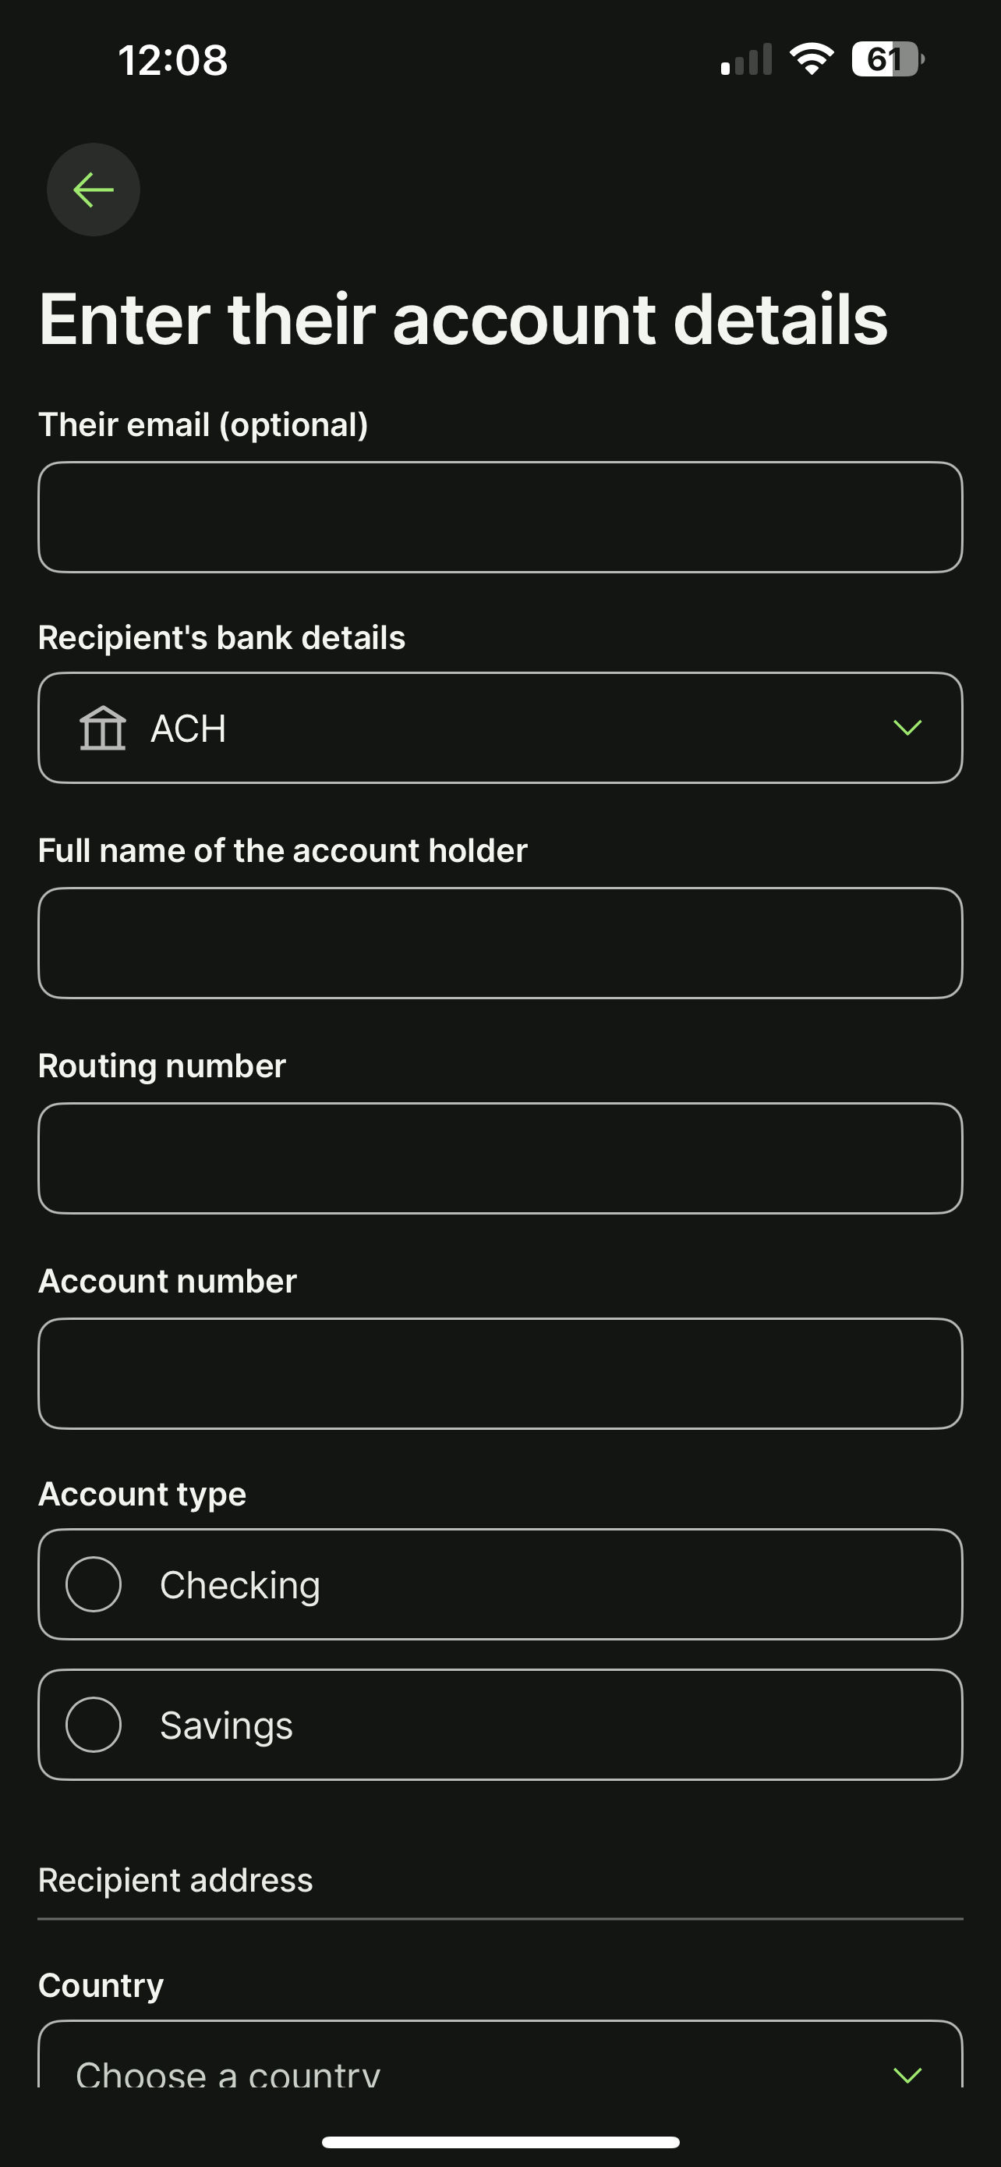The image size is (1001, 2167).
Task: Tap the cellular signal strength icon
Action: (x=746, y=61)
